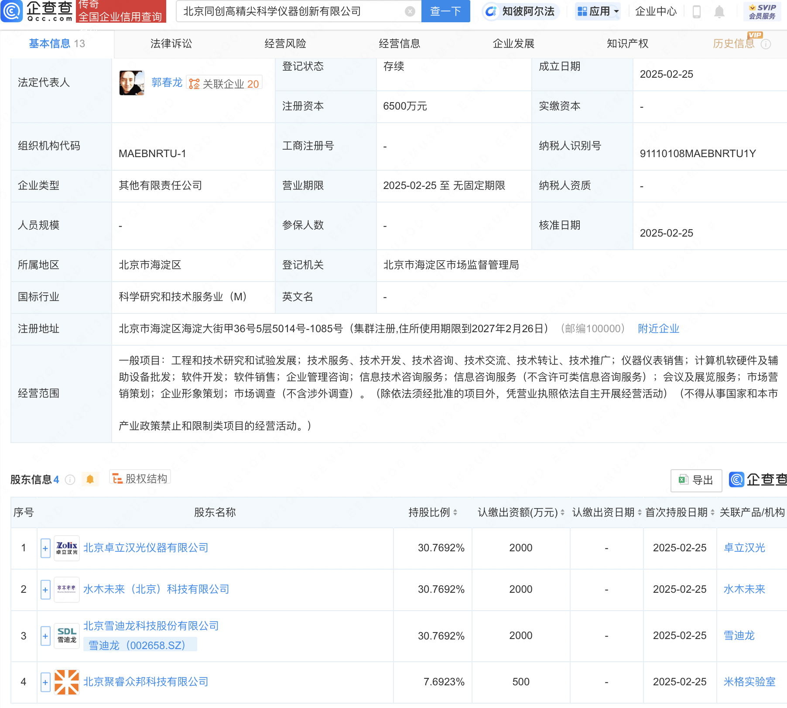Open related product 卓立汉光
The height and width of the screenshot is (708, 787).
click(x=744, y=548)
